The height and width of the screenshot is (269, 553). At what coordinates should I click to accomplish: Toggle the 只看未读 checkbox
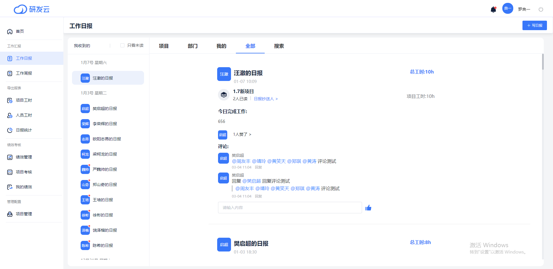coord(122,45)
